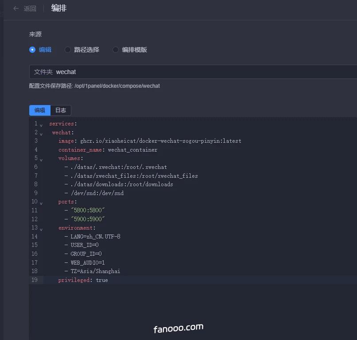Place cursor on privileged: true line
357x340 pixels.
point(83,280)
